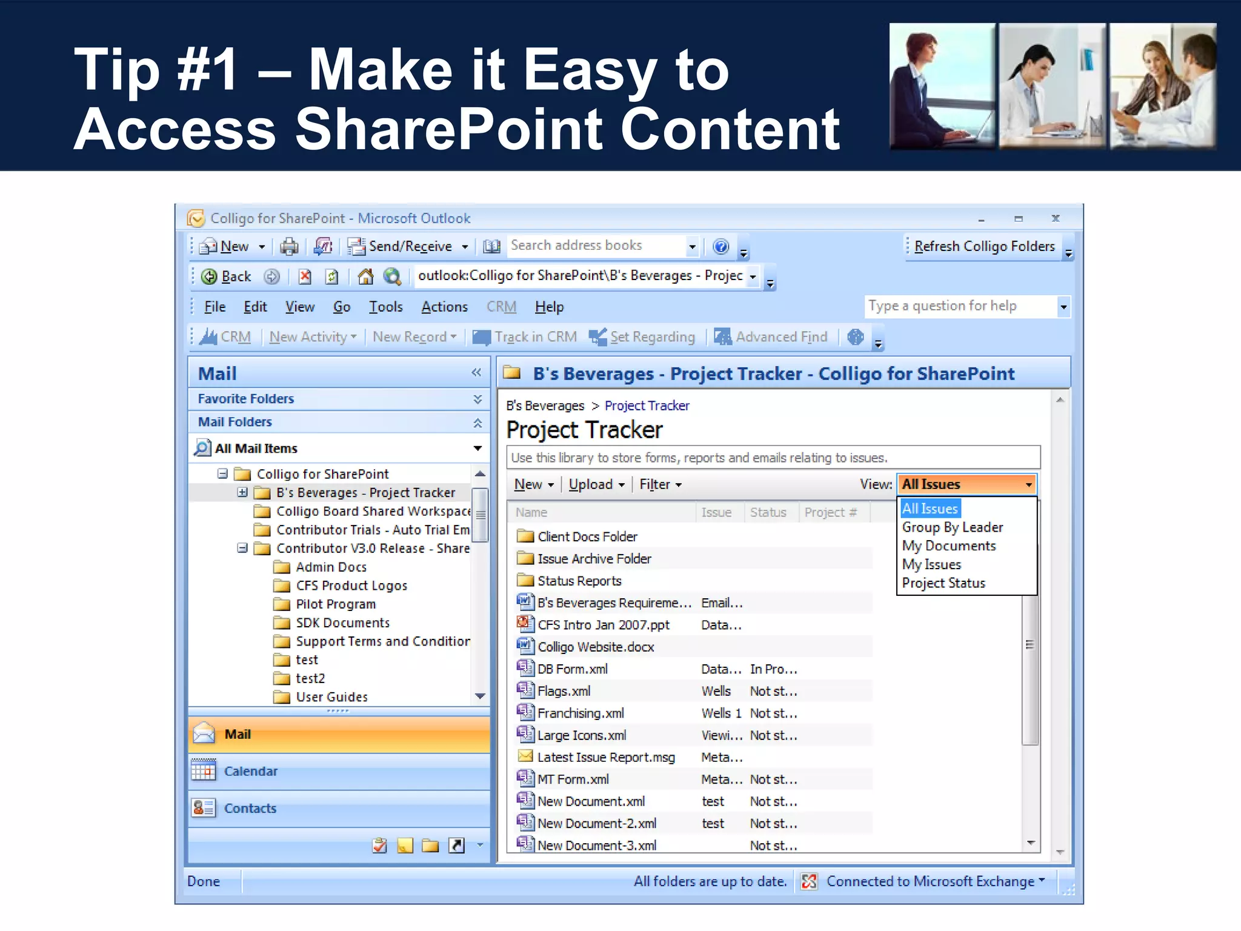This screenshot has width=1241, height=931.
Task: Select My Documents view option
Action: tap(949, 546)
